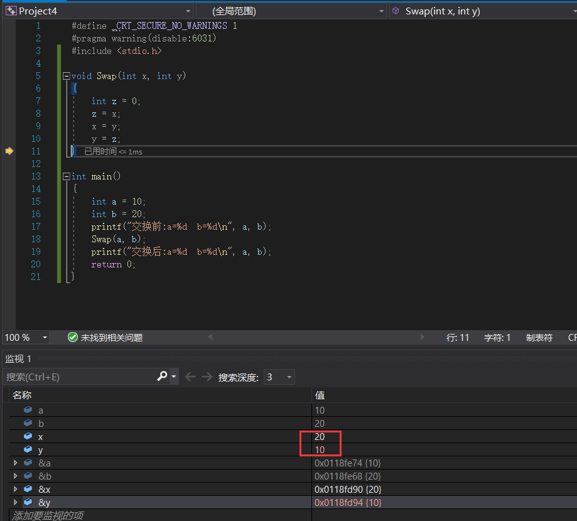Image resolution: width=577 pixels, height=521 pixels.
Task: Click line number 18 in the gutter
Action: (x=36, y=239)
